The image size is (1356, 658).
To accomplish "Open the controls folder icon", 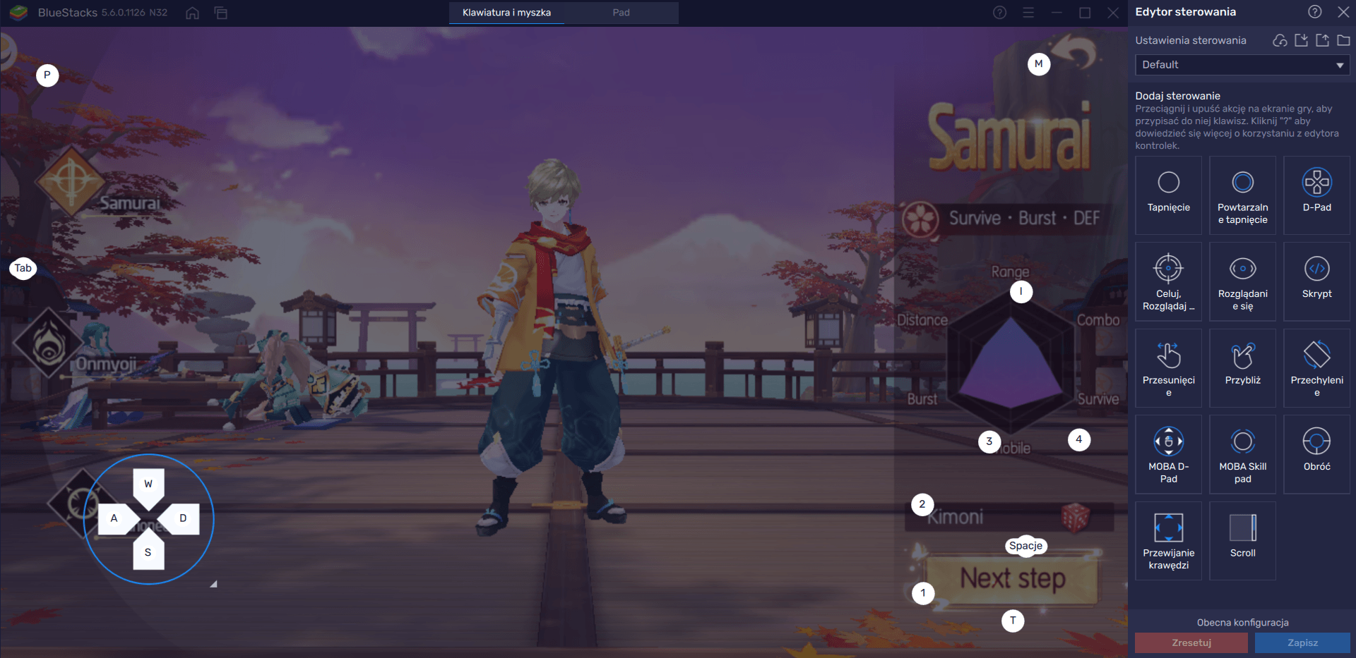I will click(x=1343, y=40).
